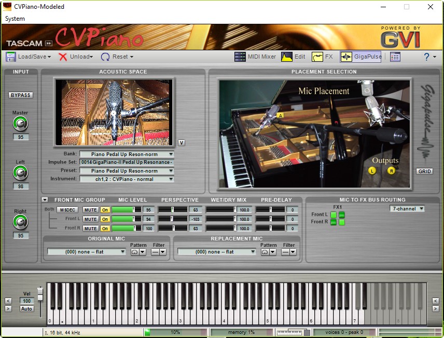Image resolution: width=444 pixels, height=338 pixels.
Task: Click the yellow A mic placement marker
Action: (280, 116)
